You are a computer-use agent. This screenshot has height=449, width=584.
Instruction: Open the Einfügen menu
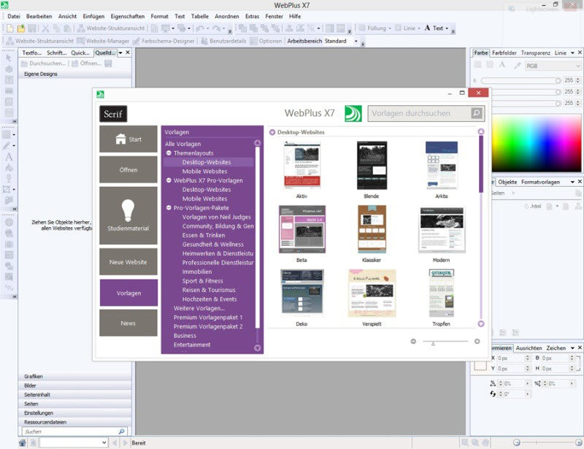coord(93,16)
